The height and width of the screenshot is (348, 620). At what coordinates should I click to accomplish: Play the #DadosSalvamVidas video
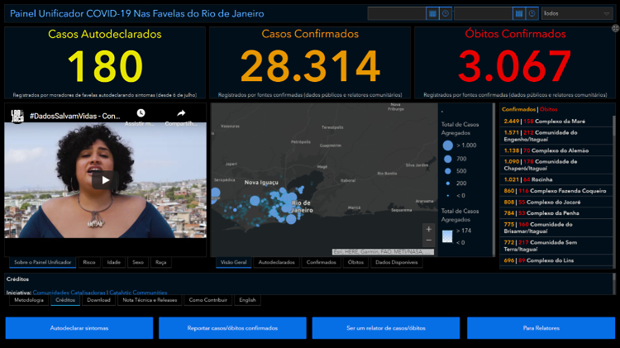[x=104, y=179]
